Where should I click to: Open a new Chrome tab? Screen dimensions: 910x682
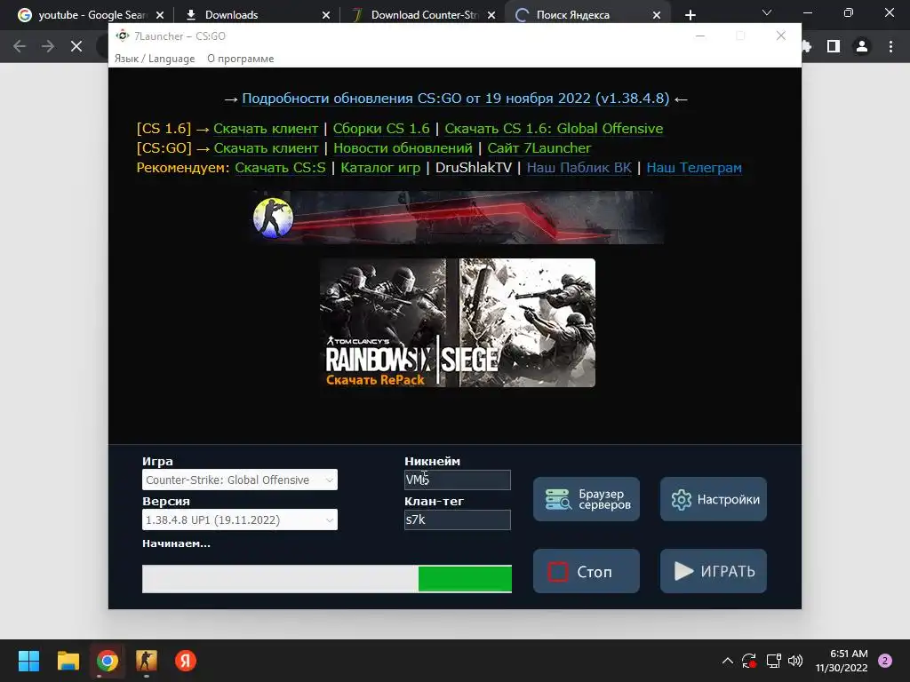[x=690, y=15]
